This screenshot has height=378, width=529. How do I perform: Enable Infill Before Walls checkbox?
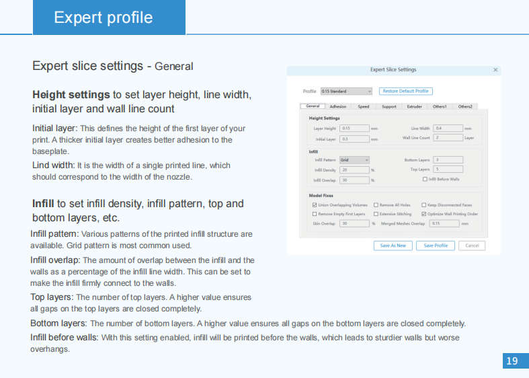pos(425,180)
